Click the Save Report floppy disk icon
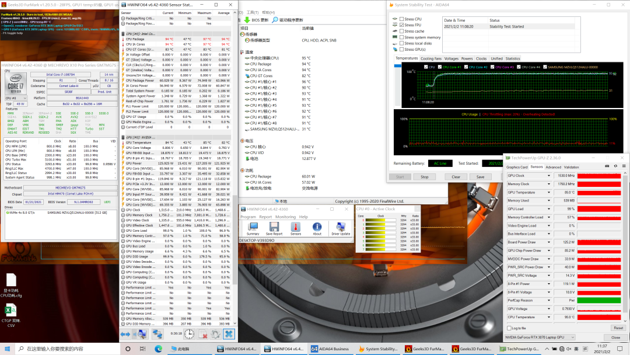The image size is (630, 355). pyautogui.click(x=274, y=227)
